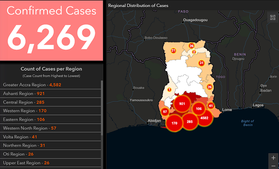Screen dimensions: 279x169
Task: Click the Abidjan city label
Action: click(x=154, y=121)
